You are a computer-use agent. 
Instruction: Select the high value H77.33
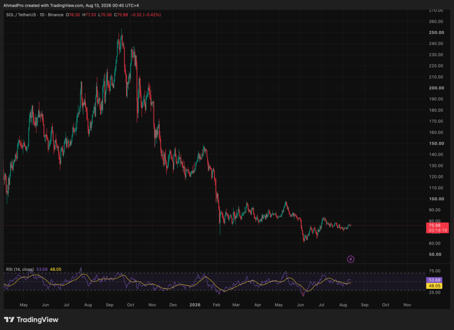pos(89,15)
